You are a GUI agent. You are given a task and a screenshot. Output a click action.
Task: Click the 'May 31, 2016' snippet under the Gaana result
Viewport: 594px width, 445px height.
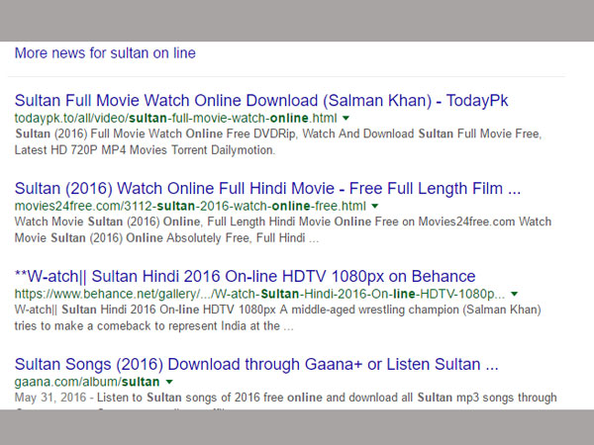tap(286, 398)
